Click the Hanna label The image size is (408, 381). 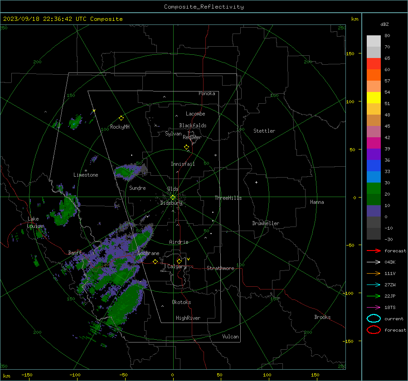pos(317,202)
